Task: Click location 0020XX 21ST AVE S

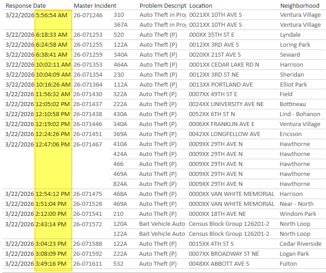Action: point(215,54)
